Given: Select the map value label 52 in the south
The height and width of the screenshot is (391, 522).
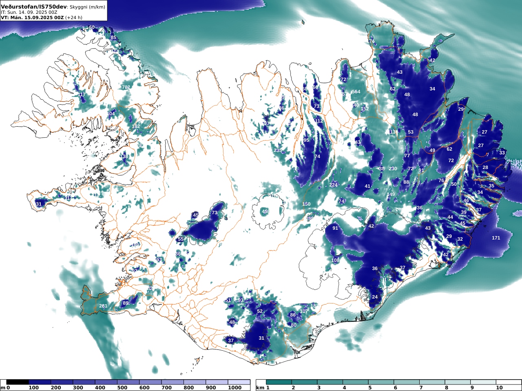Looking at the screenshot, I should tap(260, 311).
